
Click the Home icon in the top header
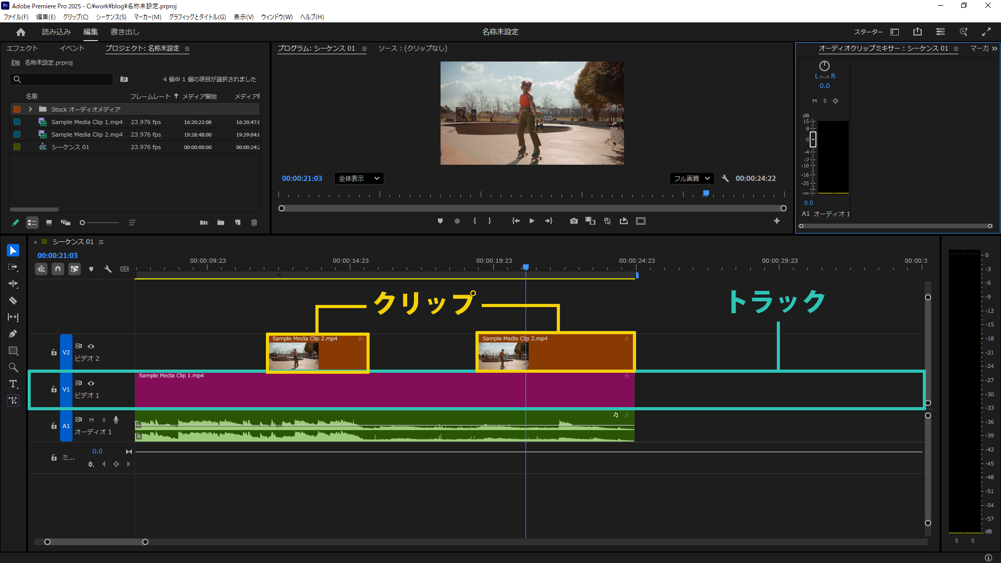click(x=20, y=32)
